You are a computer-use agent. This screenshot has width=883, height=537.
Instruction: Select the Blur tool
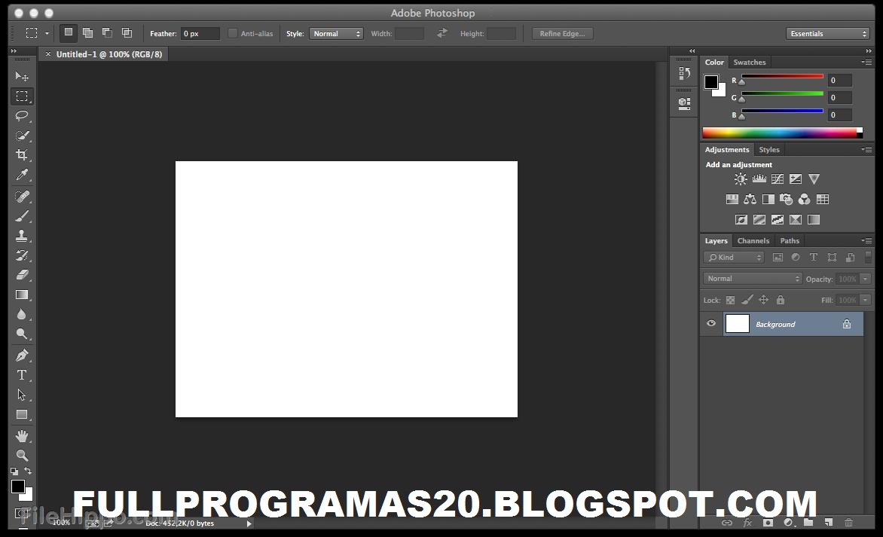22,314
